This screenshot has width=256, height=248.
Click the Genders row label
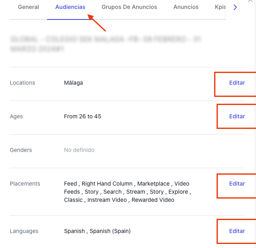21,150
